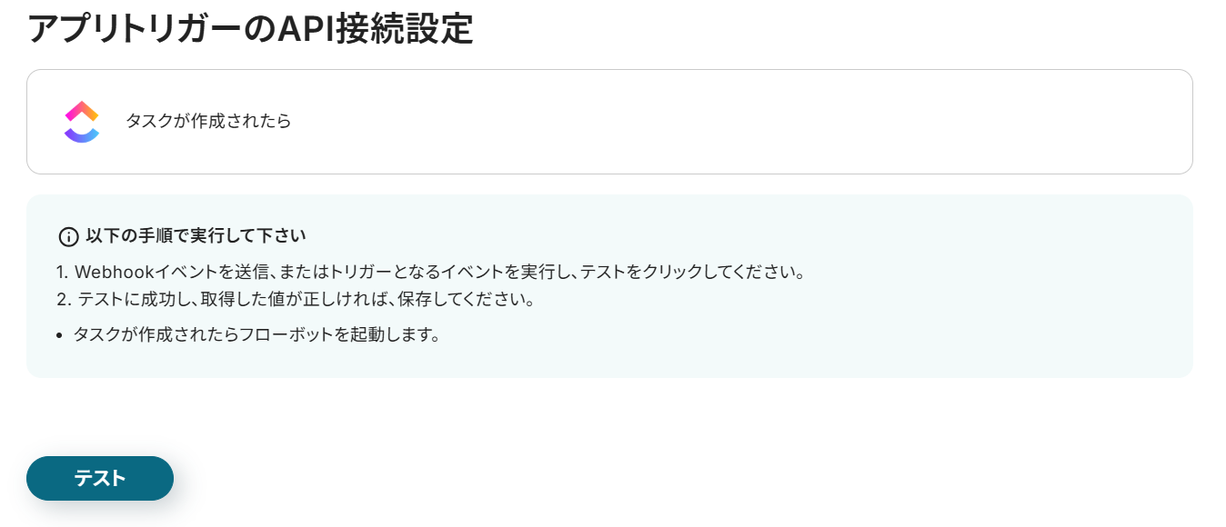Click the info circle icon beside 以下の手順
This screenshot has width=1226, height=527.
point(68,237)
